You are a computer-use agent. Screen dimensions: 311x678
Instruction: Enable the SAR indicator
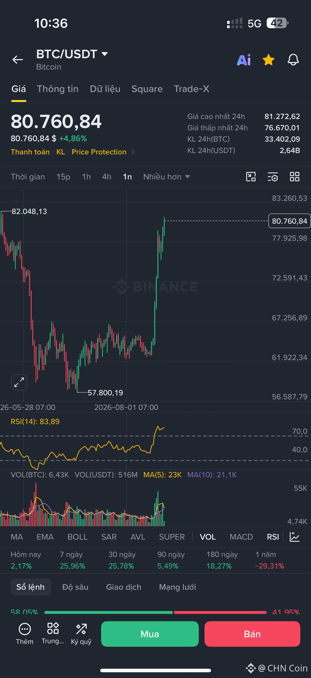pyautogui.click(x=109, y=537)
